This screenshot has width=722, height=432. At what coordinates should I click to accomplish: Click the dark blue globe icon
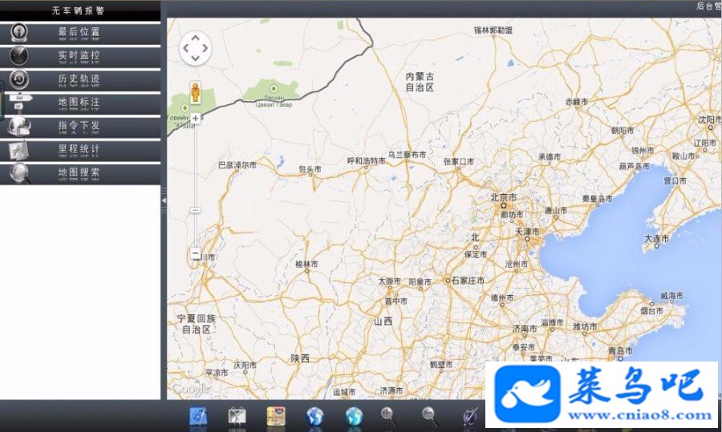pos(315,417)
